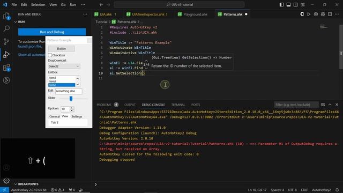Open the View menu

[53, 5]
